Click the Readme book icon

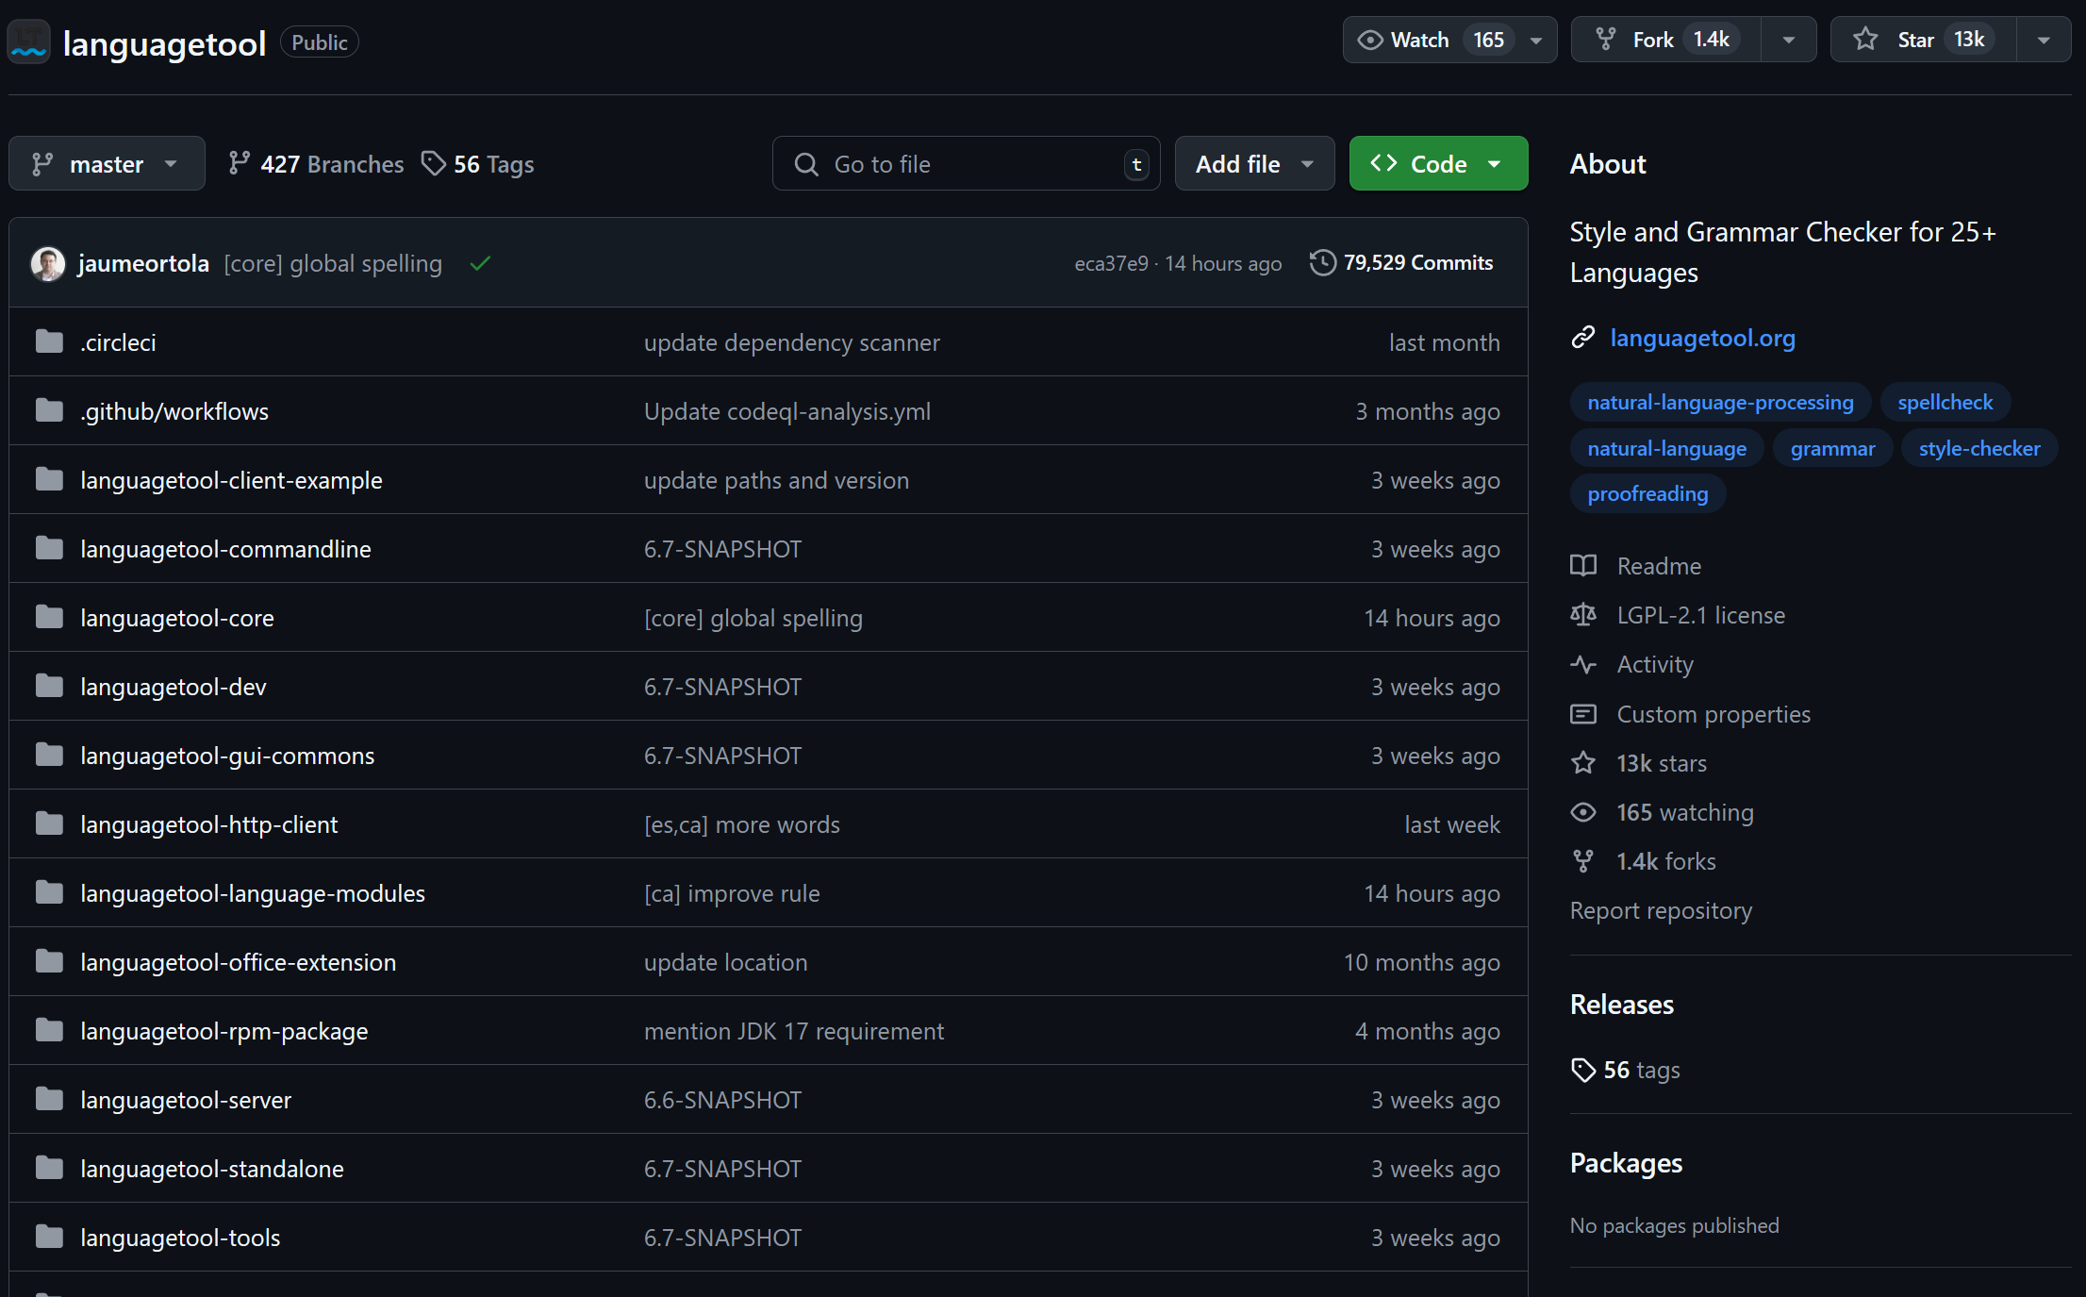(x=1582, y=566)
